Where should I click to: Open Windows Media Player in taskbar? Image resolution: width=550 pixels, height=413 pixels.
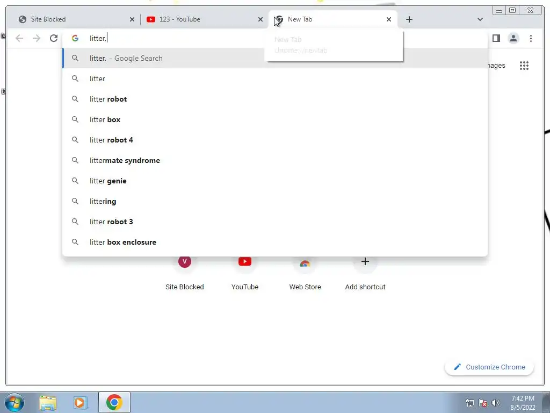(x=81, y=402)
